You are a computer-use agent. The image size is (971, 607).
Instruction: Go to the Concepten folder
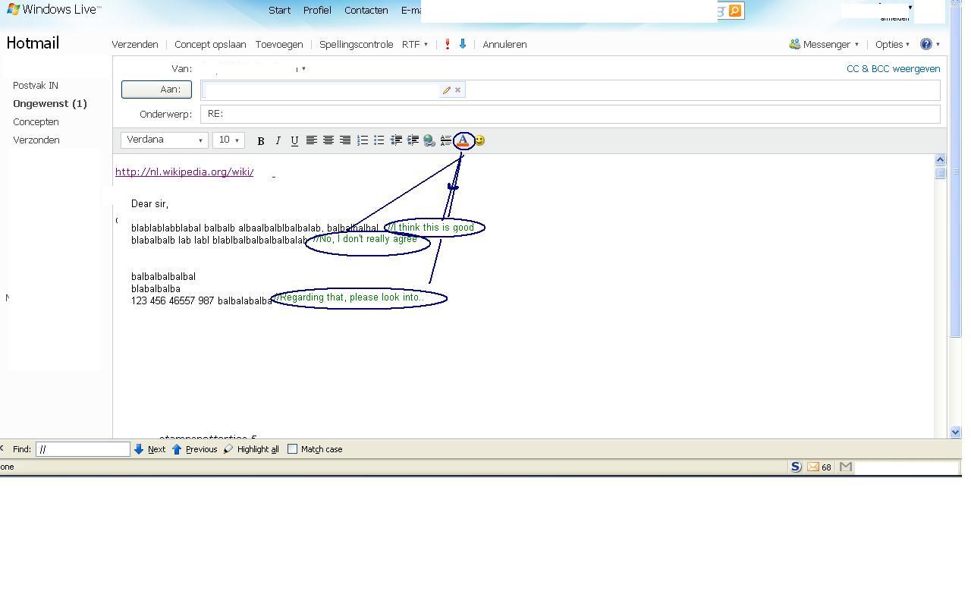(36, 121)
